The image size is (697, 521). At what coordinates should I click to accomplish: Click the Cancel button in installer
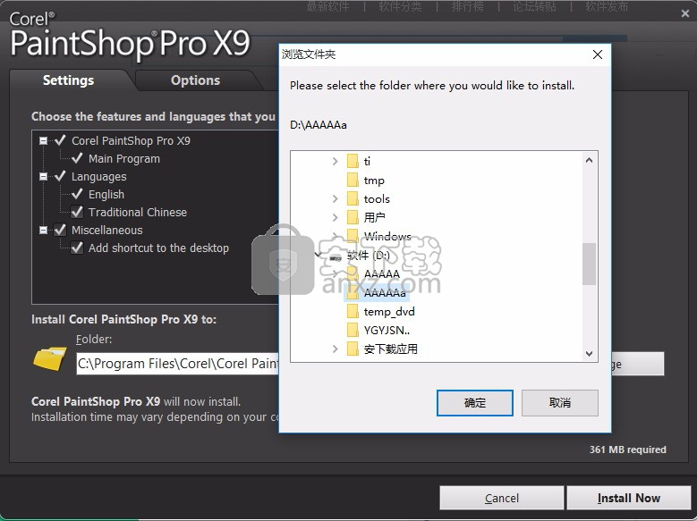point(501,498)
